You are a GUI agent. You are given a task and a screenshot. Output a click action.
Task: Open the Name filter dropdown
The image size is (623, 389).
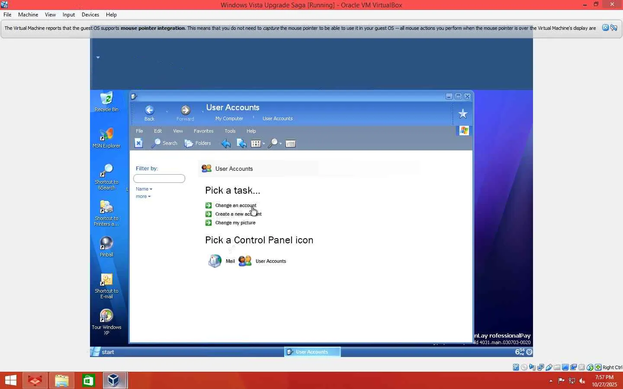point(144,189)
